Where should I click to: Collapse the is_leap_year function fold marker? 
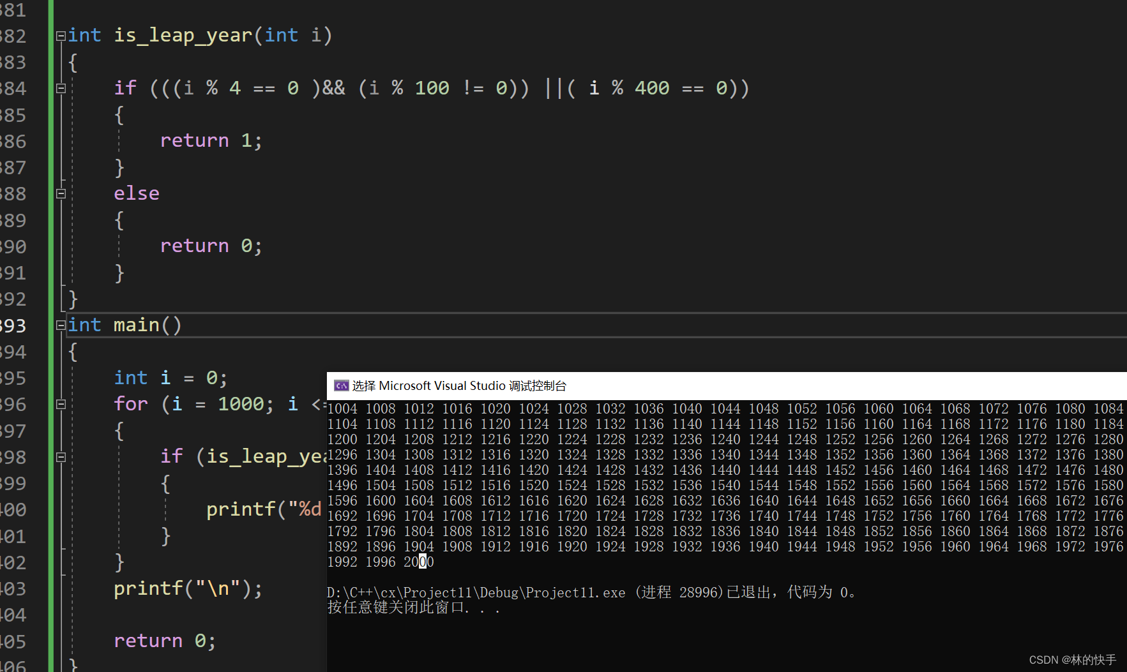61,36
